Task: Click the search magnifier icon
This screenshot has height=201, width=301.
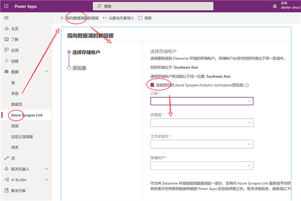Action: pyautogui.click(x=99, y=7)
